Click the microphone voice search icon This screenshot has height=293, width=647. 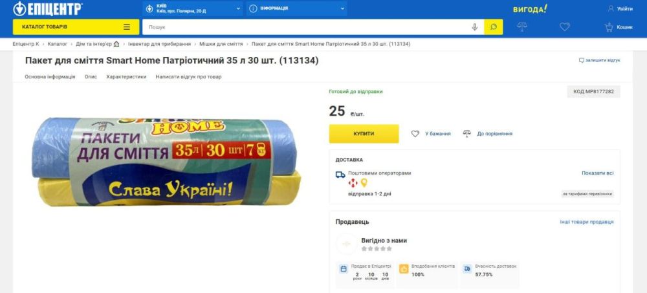point(474,27)
